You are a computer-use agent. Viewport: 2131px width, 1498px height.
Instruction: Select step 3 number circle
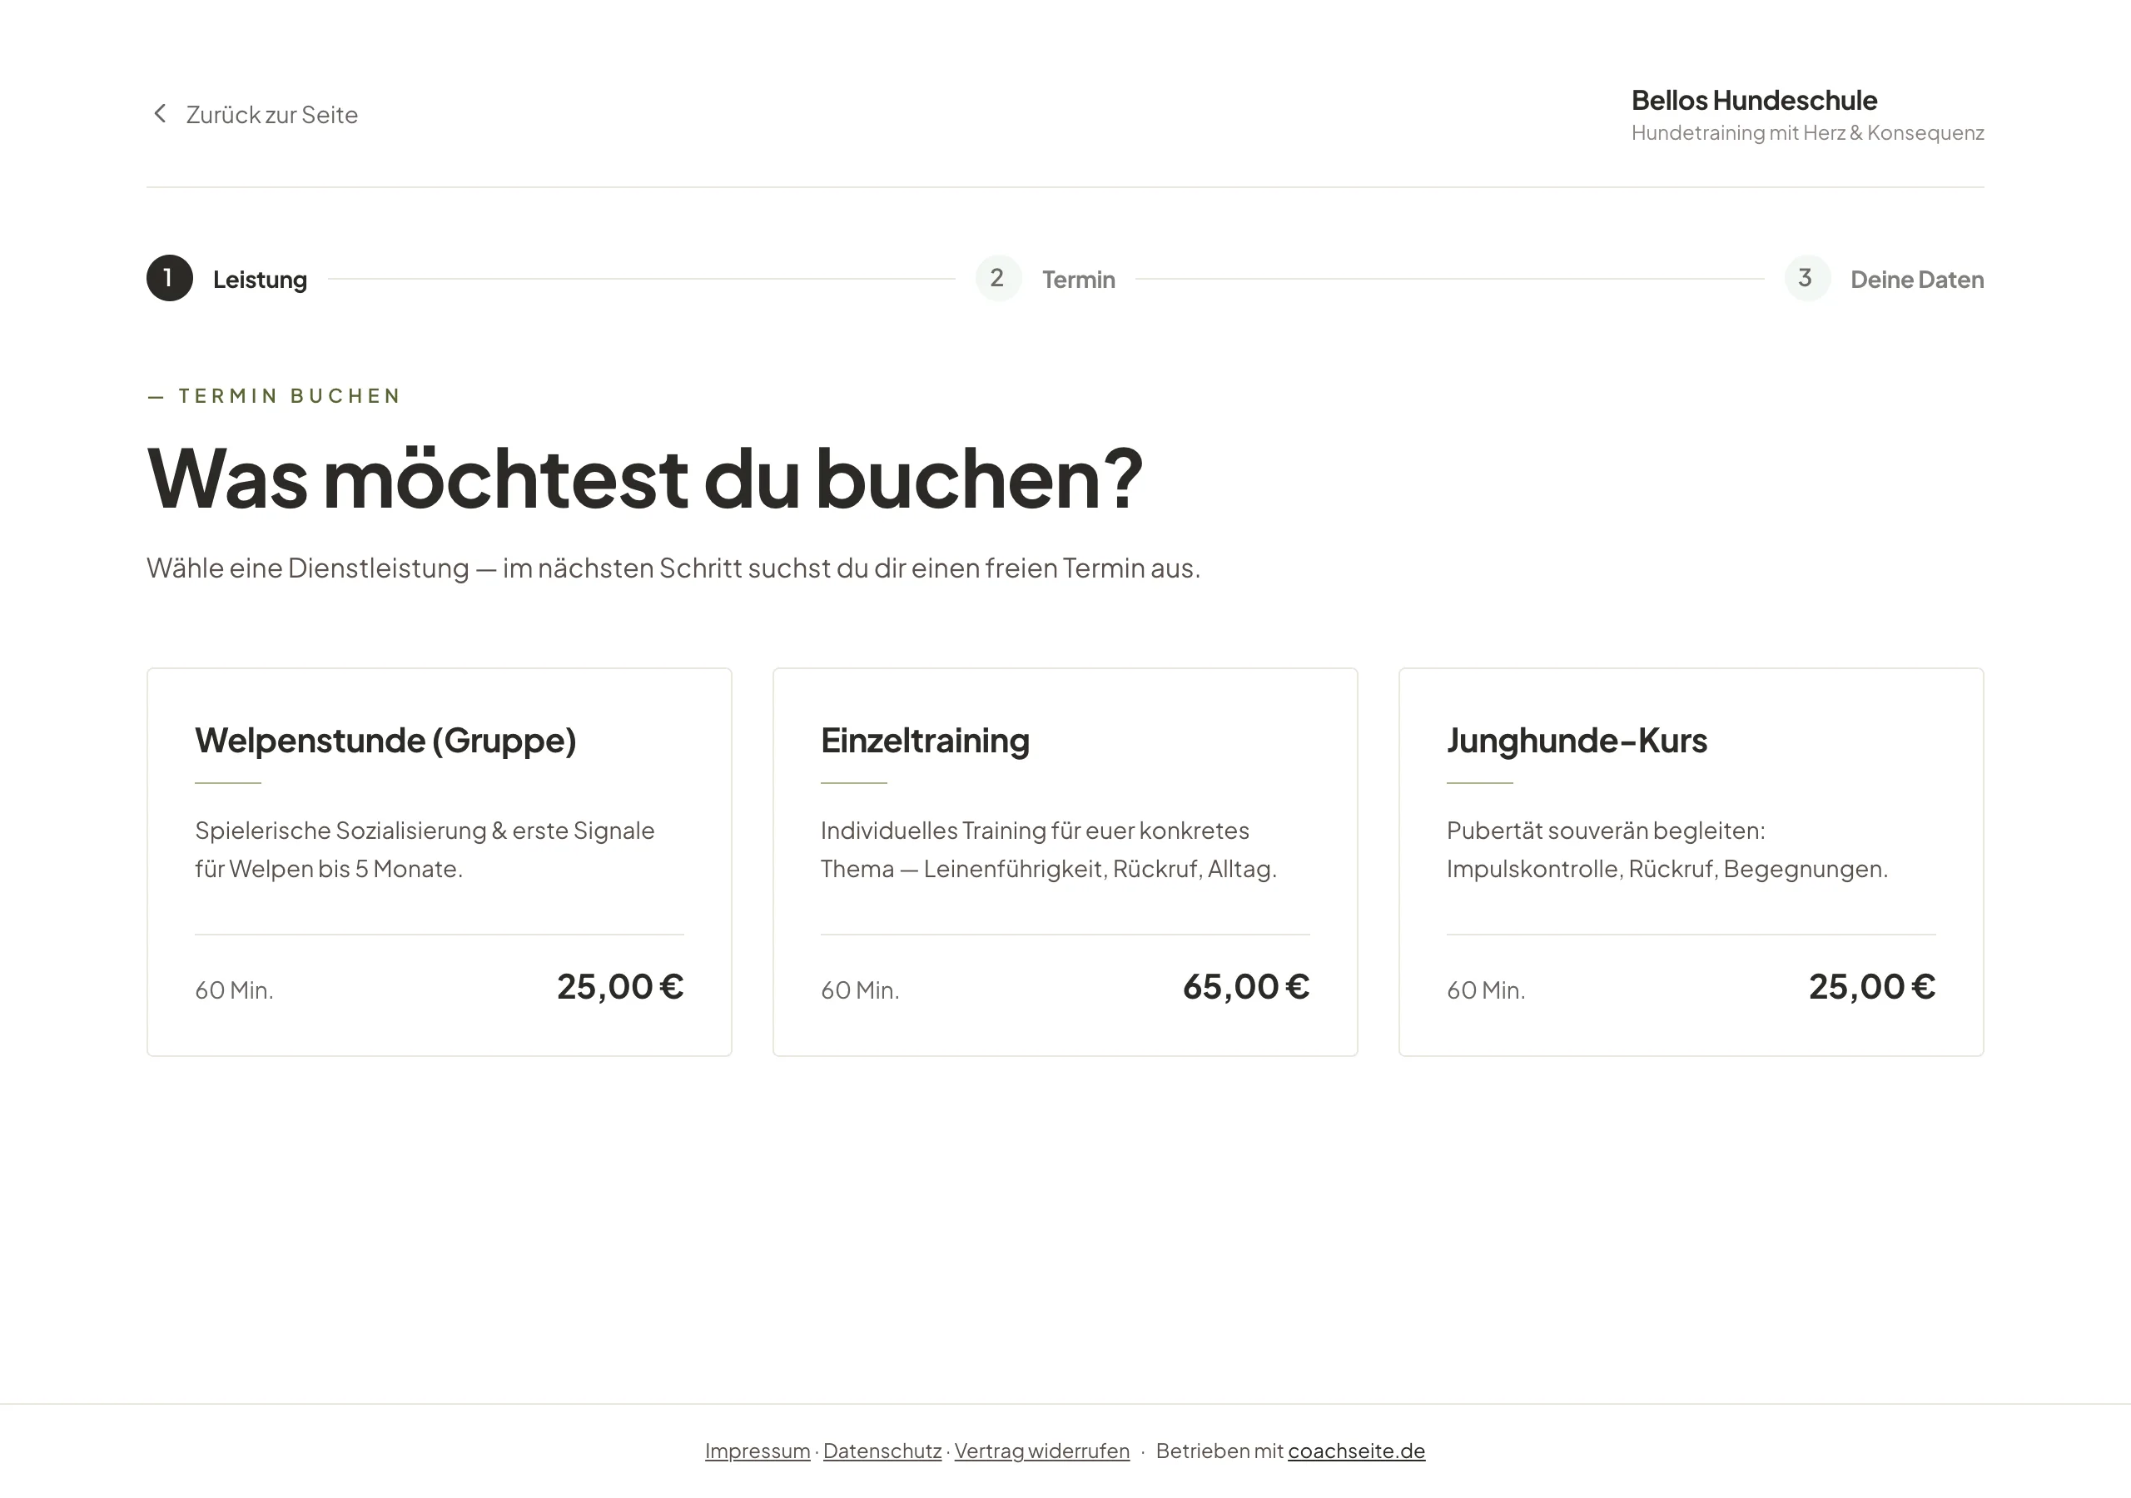tap(1807, 279)
